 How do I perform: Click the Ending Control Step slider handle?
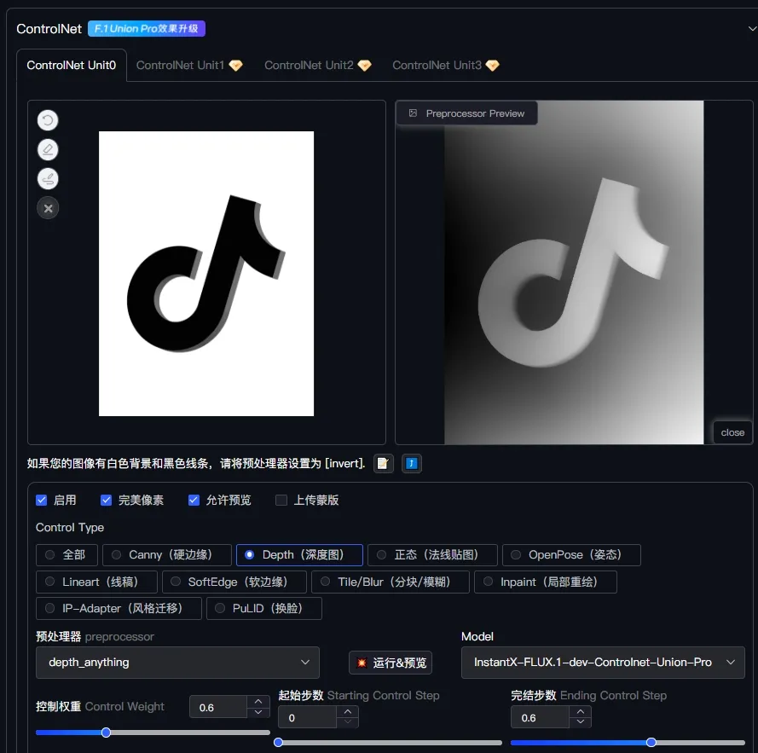pyautogui.click(x=651, y=742)
